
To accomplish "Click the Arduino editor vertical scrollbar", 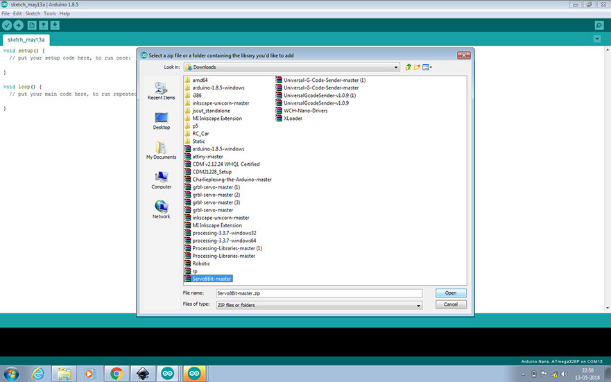I will pyautogui.click(x=608, y=179).
